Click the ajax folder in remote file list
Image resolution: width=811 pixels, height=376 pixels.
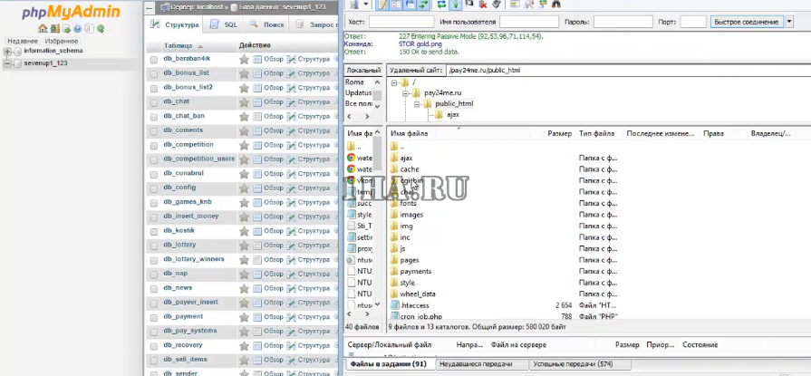tap(405, 157)
